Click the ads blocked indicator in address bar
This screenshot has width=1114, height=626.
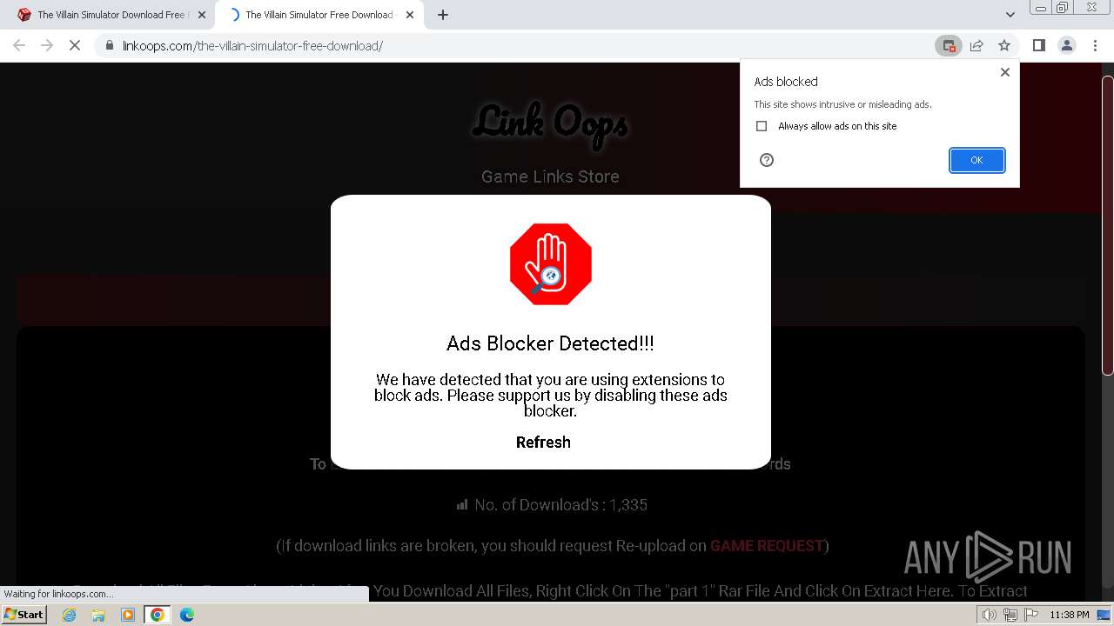click(x=949, y=45)
